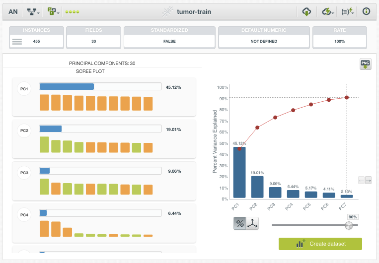
Task: Show previous components with left arrow
Action: (x=361, y=181)
